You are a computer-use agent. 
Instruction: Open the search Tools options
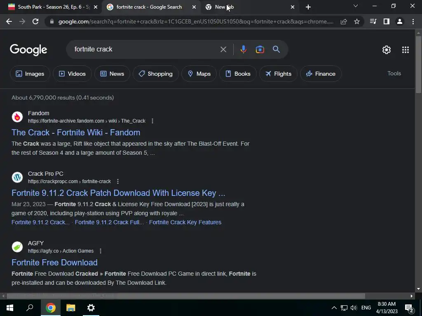click(394, 73)
